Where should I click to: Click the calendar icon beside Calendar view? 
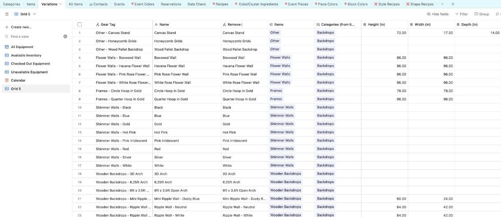point(7,80)
